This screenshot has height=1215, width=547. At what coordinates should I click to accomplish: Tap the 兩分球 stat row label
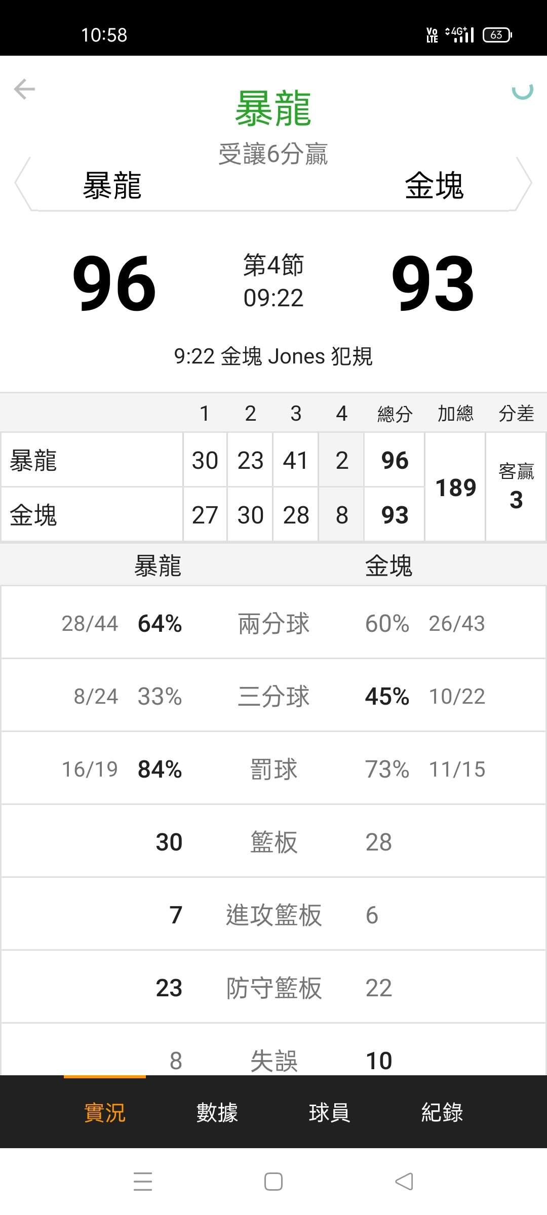pyautogui.click(x=273, y=623)
